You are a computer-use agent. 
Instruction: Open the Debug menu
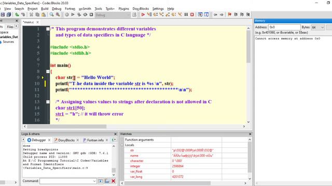click(57, 9)
